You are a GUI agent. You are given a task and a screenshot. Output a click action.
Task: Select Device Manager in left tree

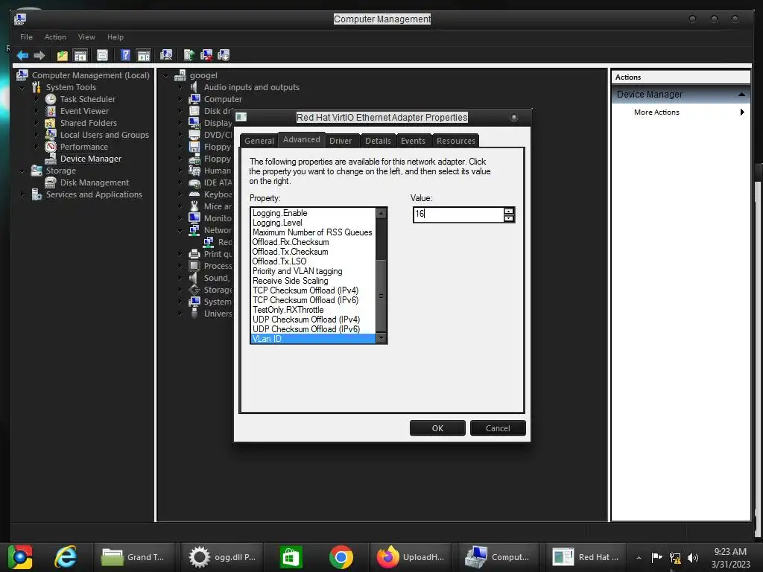tap(90, 159)
